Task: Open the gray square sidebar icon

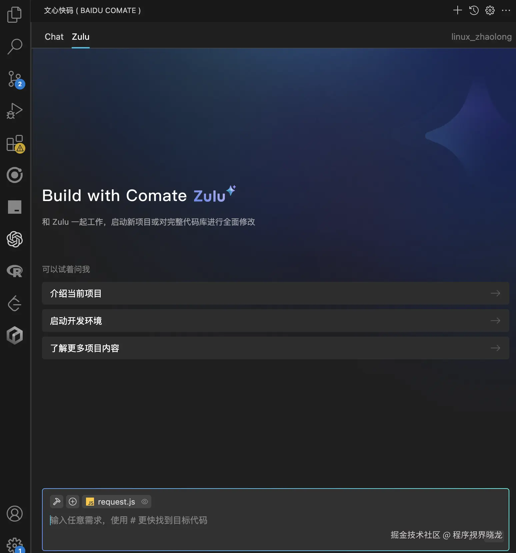Action: (x=15, y=207)
